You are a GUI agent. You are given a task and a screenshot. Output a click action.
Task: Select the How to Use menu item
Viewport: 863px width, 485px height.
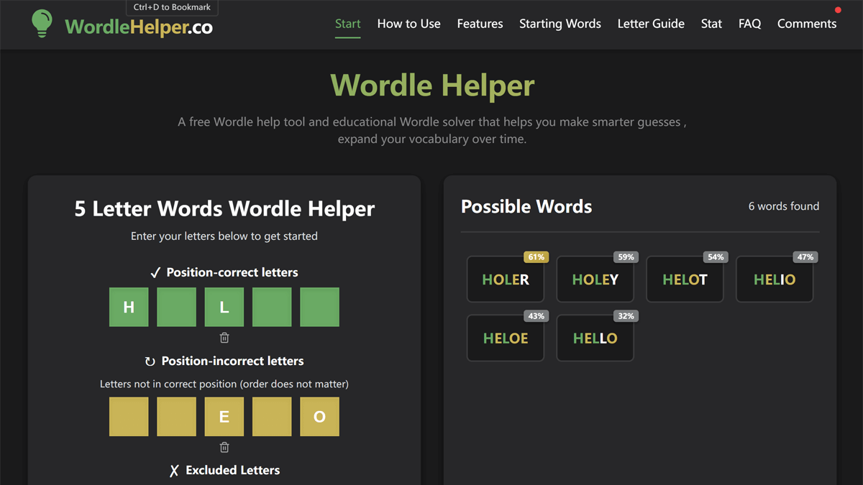coord(408,24)
